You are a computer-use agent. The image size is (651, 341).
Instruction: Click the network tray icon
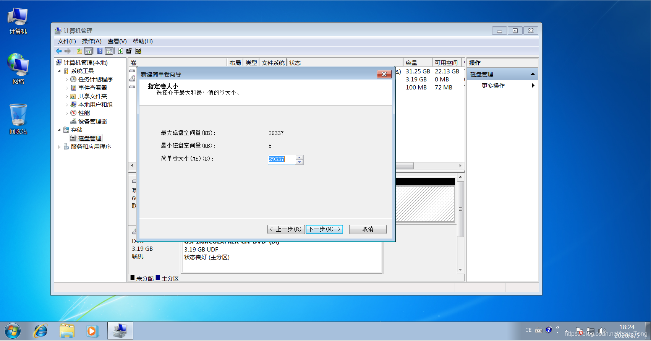coord(591,331)
